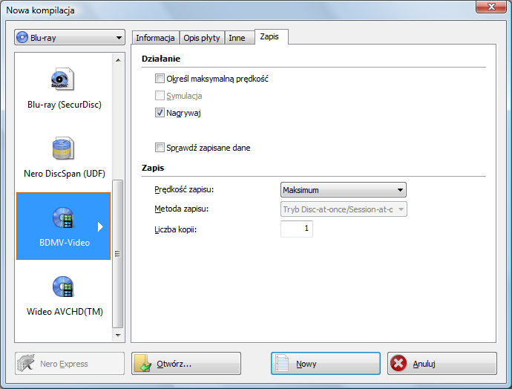Click the Nero Express burning icon
512x389 pixels.
click(x=26, y=363)
